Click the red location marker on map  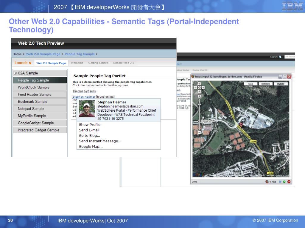tap(241, 125)
